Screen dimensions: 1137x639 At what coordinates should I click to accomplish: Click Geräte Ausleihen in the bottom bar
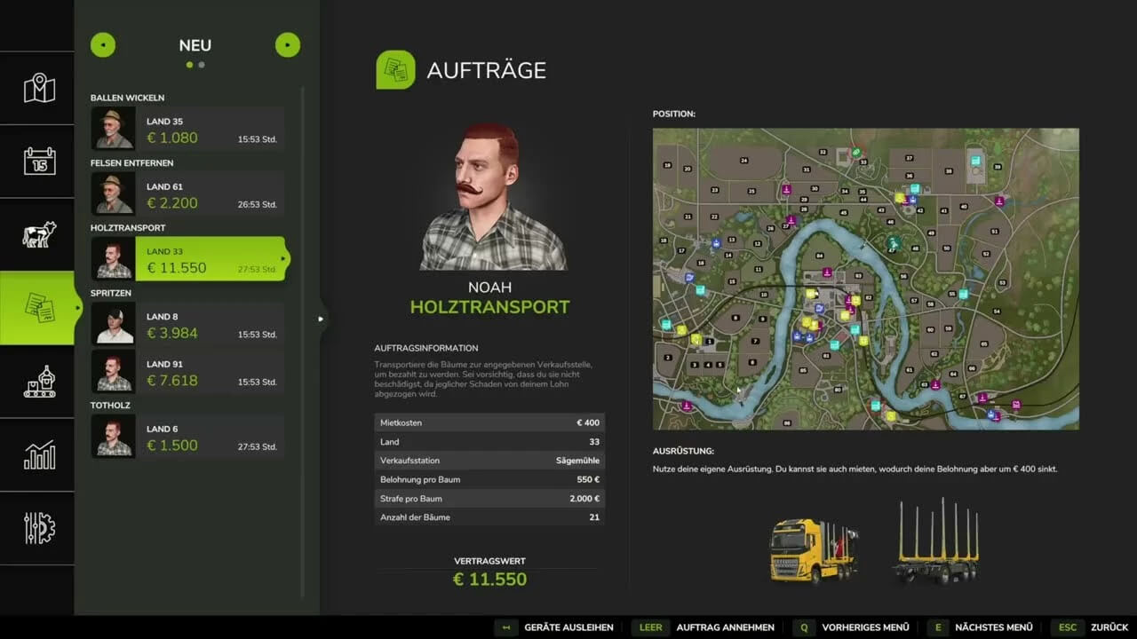pyautogui.click(x=568, y=627)
